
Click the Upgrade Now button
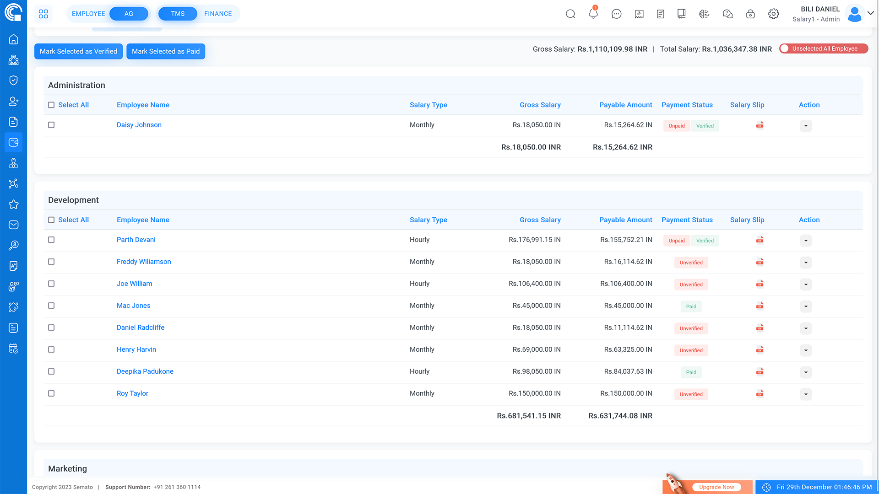click(x=716, y=487)
